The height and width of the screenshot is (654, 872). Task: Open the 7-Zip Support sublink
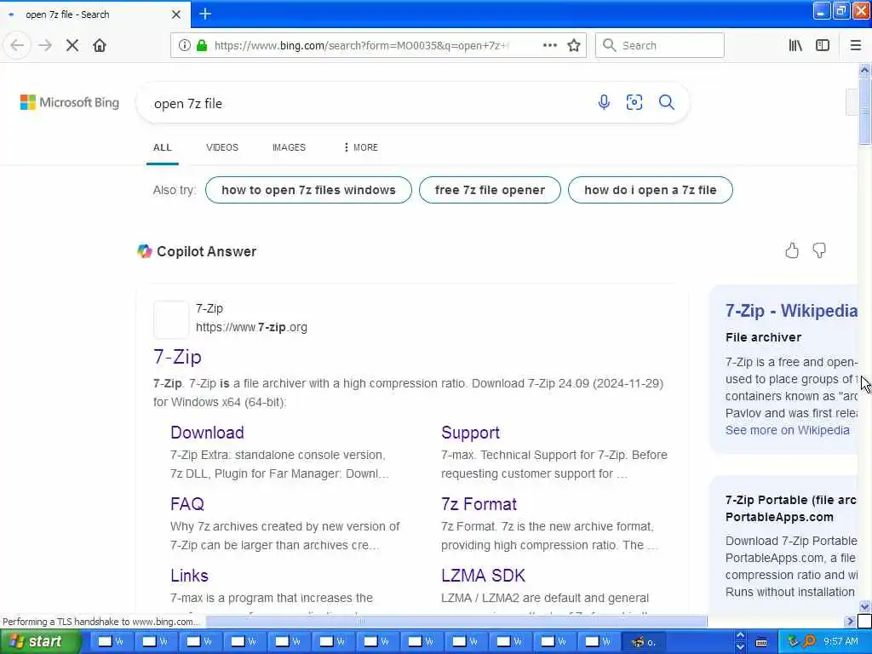(470, 432)
